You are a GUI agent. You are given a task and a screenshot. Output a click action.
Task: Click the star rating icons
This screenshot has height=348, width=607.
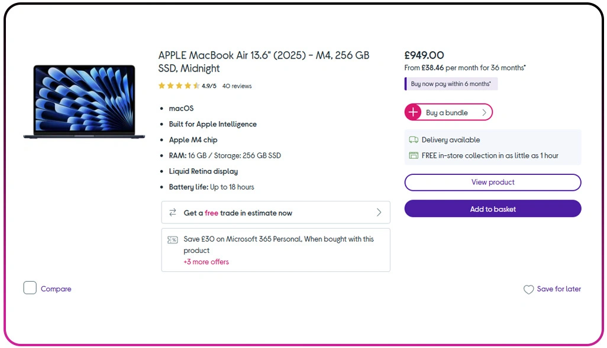179,86
